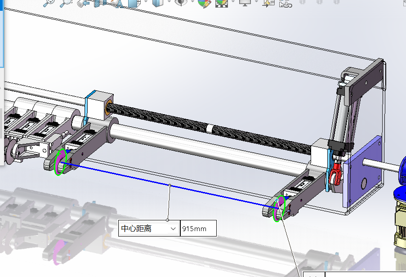Click the View Settings monitor icon
Viewport: 406px width, 277px height.
[x=245, y=3]
